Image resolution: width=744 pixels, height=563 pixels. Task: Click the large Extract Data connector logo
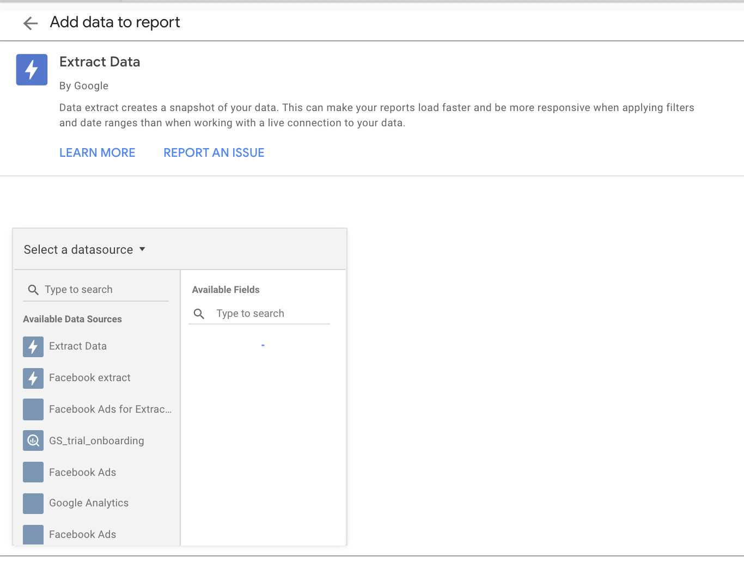pos(32,70)
